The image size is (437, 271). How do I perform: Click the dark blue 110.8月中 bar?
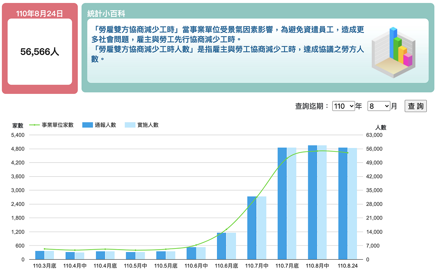312,202
